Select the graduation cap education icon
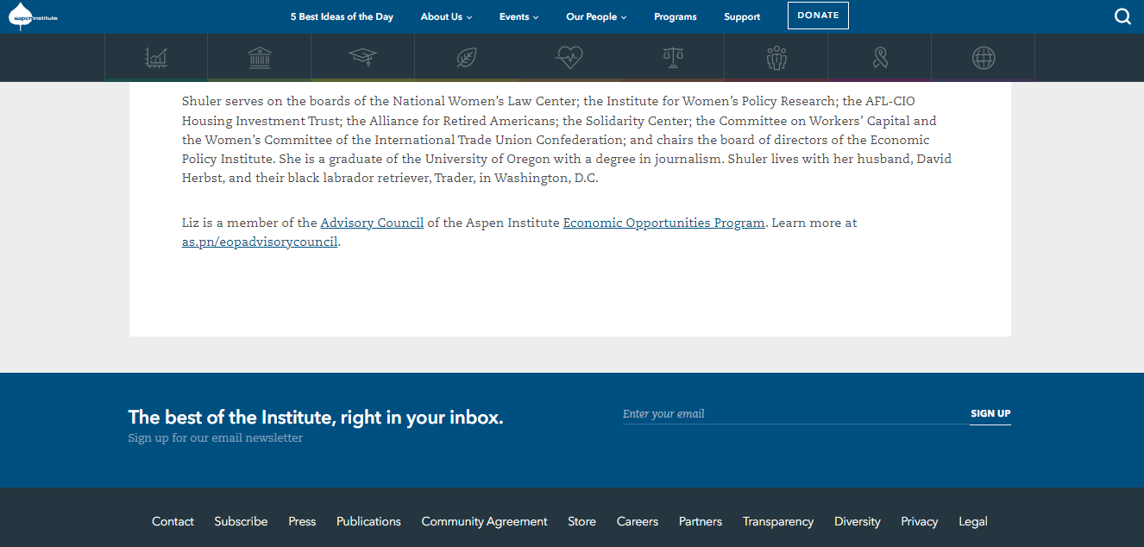The width and height of the screenshot is (1144, 547). (362, 58)
